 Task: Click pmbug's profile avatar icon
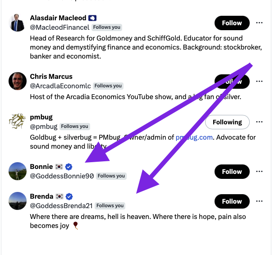18,122
